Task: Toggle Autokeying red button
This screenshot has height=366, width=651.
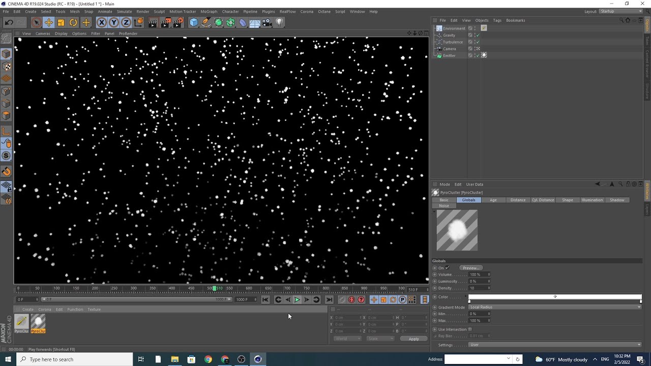Action: (x=351, y=300)
